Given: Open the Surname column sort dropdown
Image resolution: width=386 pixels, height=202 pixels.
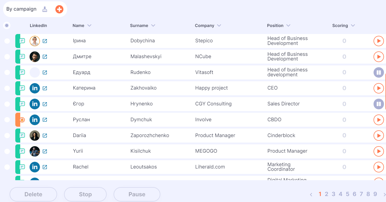Looking at the screenshot, I should click(153, 25).
